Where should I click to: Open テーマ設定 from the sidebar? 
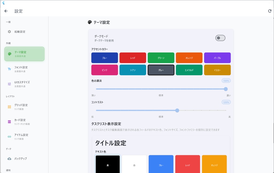24,54
